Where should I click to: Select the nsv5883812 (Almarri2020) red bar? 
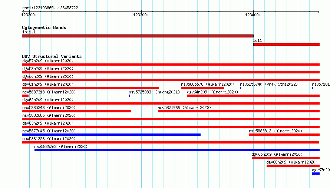pos(284,135)
